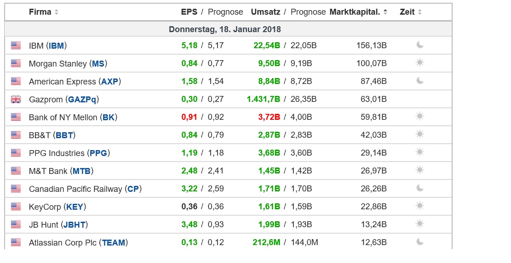Click the UK flag icon beside Gazprom
Screen dimensions: 511x263
[16, 99]
